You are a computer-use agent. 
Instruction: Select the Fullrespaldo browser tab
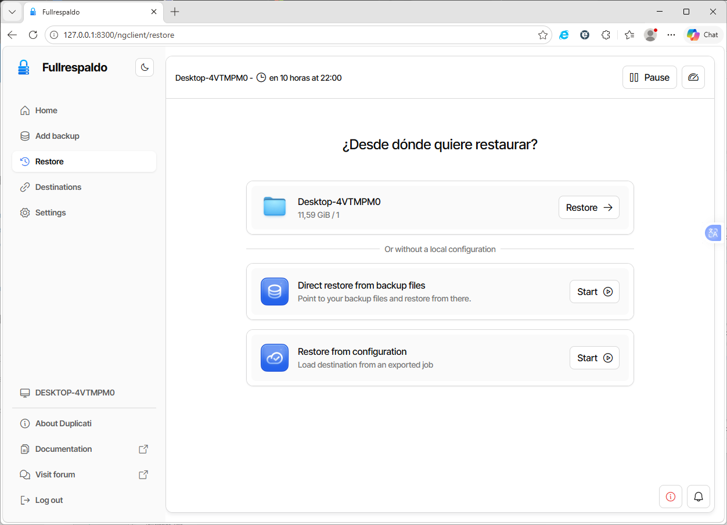click(x=93, y=12)
